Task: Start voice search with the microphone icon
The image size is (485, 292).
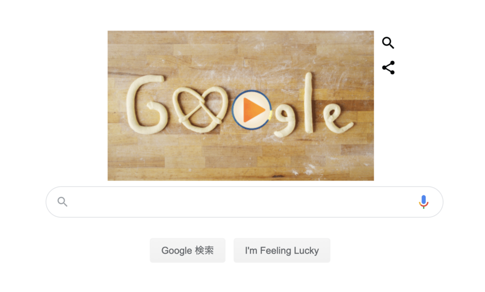Action: pos(423,202)
